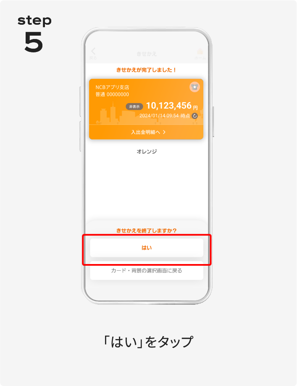This screenshot has width=297, height=386.
Task: Click the きせかえが完了しました! message
Action: [146, 70]
